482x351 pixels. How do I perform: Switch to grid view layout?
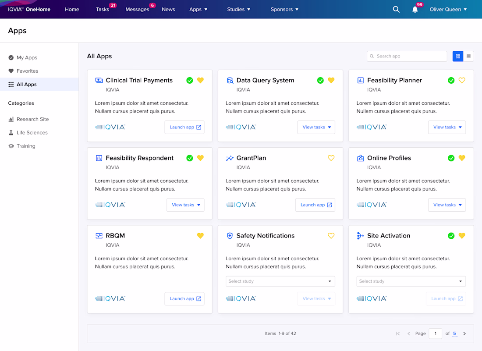click(458, 56)
